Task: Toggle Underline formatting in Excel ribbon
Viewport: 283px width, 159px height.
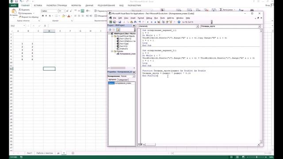Action: (x=50, y=16)
